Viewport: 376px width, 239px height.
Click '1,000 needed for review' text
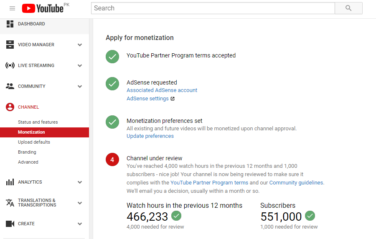pos(289,227)
